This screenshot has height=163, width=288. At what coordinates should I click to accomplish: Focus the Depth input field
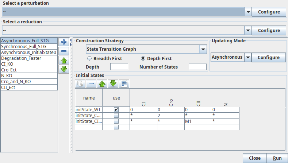tap(119, 67)
